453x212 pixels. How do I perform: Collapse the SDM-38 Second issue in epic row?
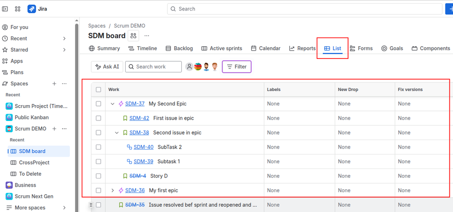(x=117, y=133)
